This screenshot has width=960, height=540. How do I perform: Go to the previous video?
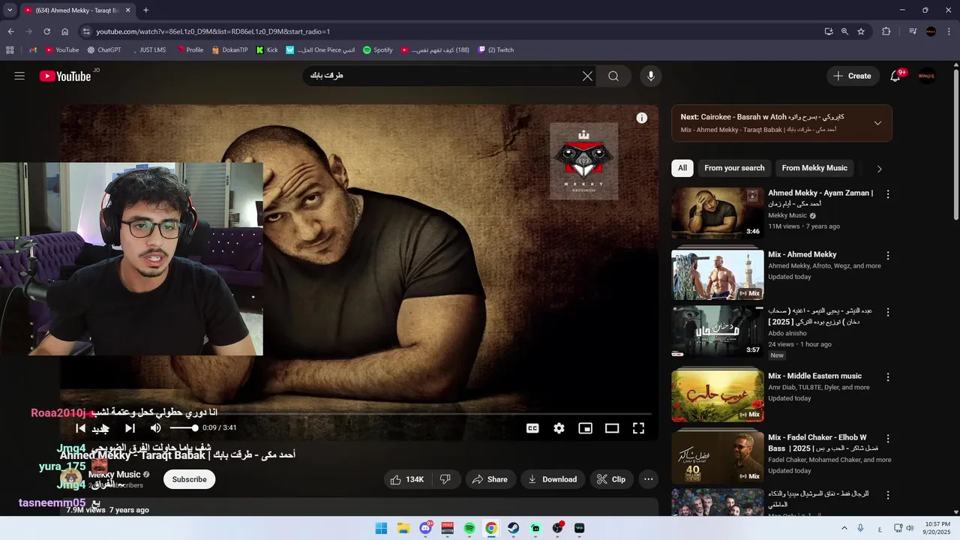pos(80,428)
